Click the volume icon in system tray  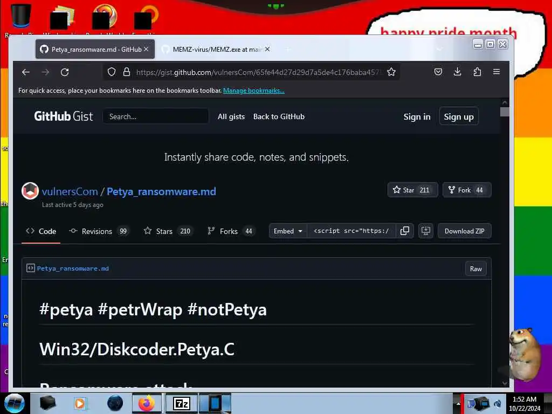498,404
